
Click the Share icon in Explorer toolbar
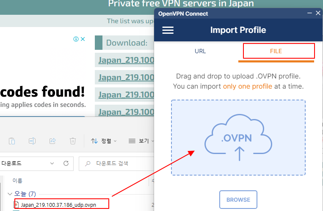point(52,141)
